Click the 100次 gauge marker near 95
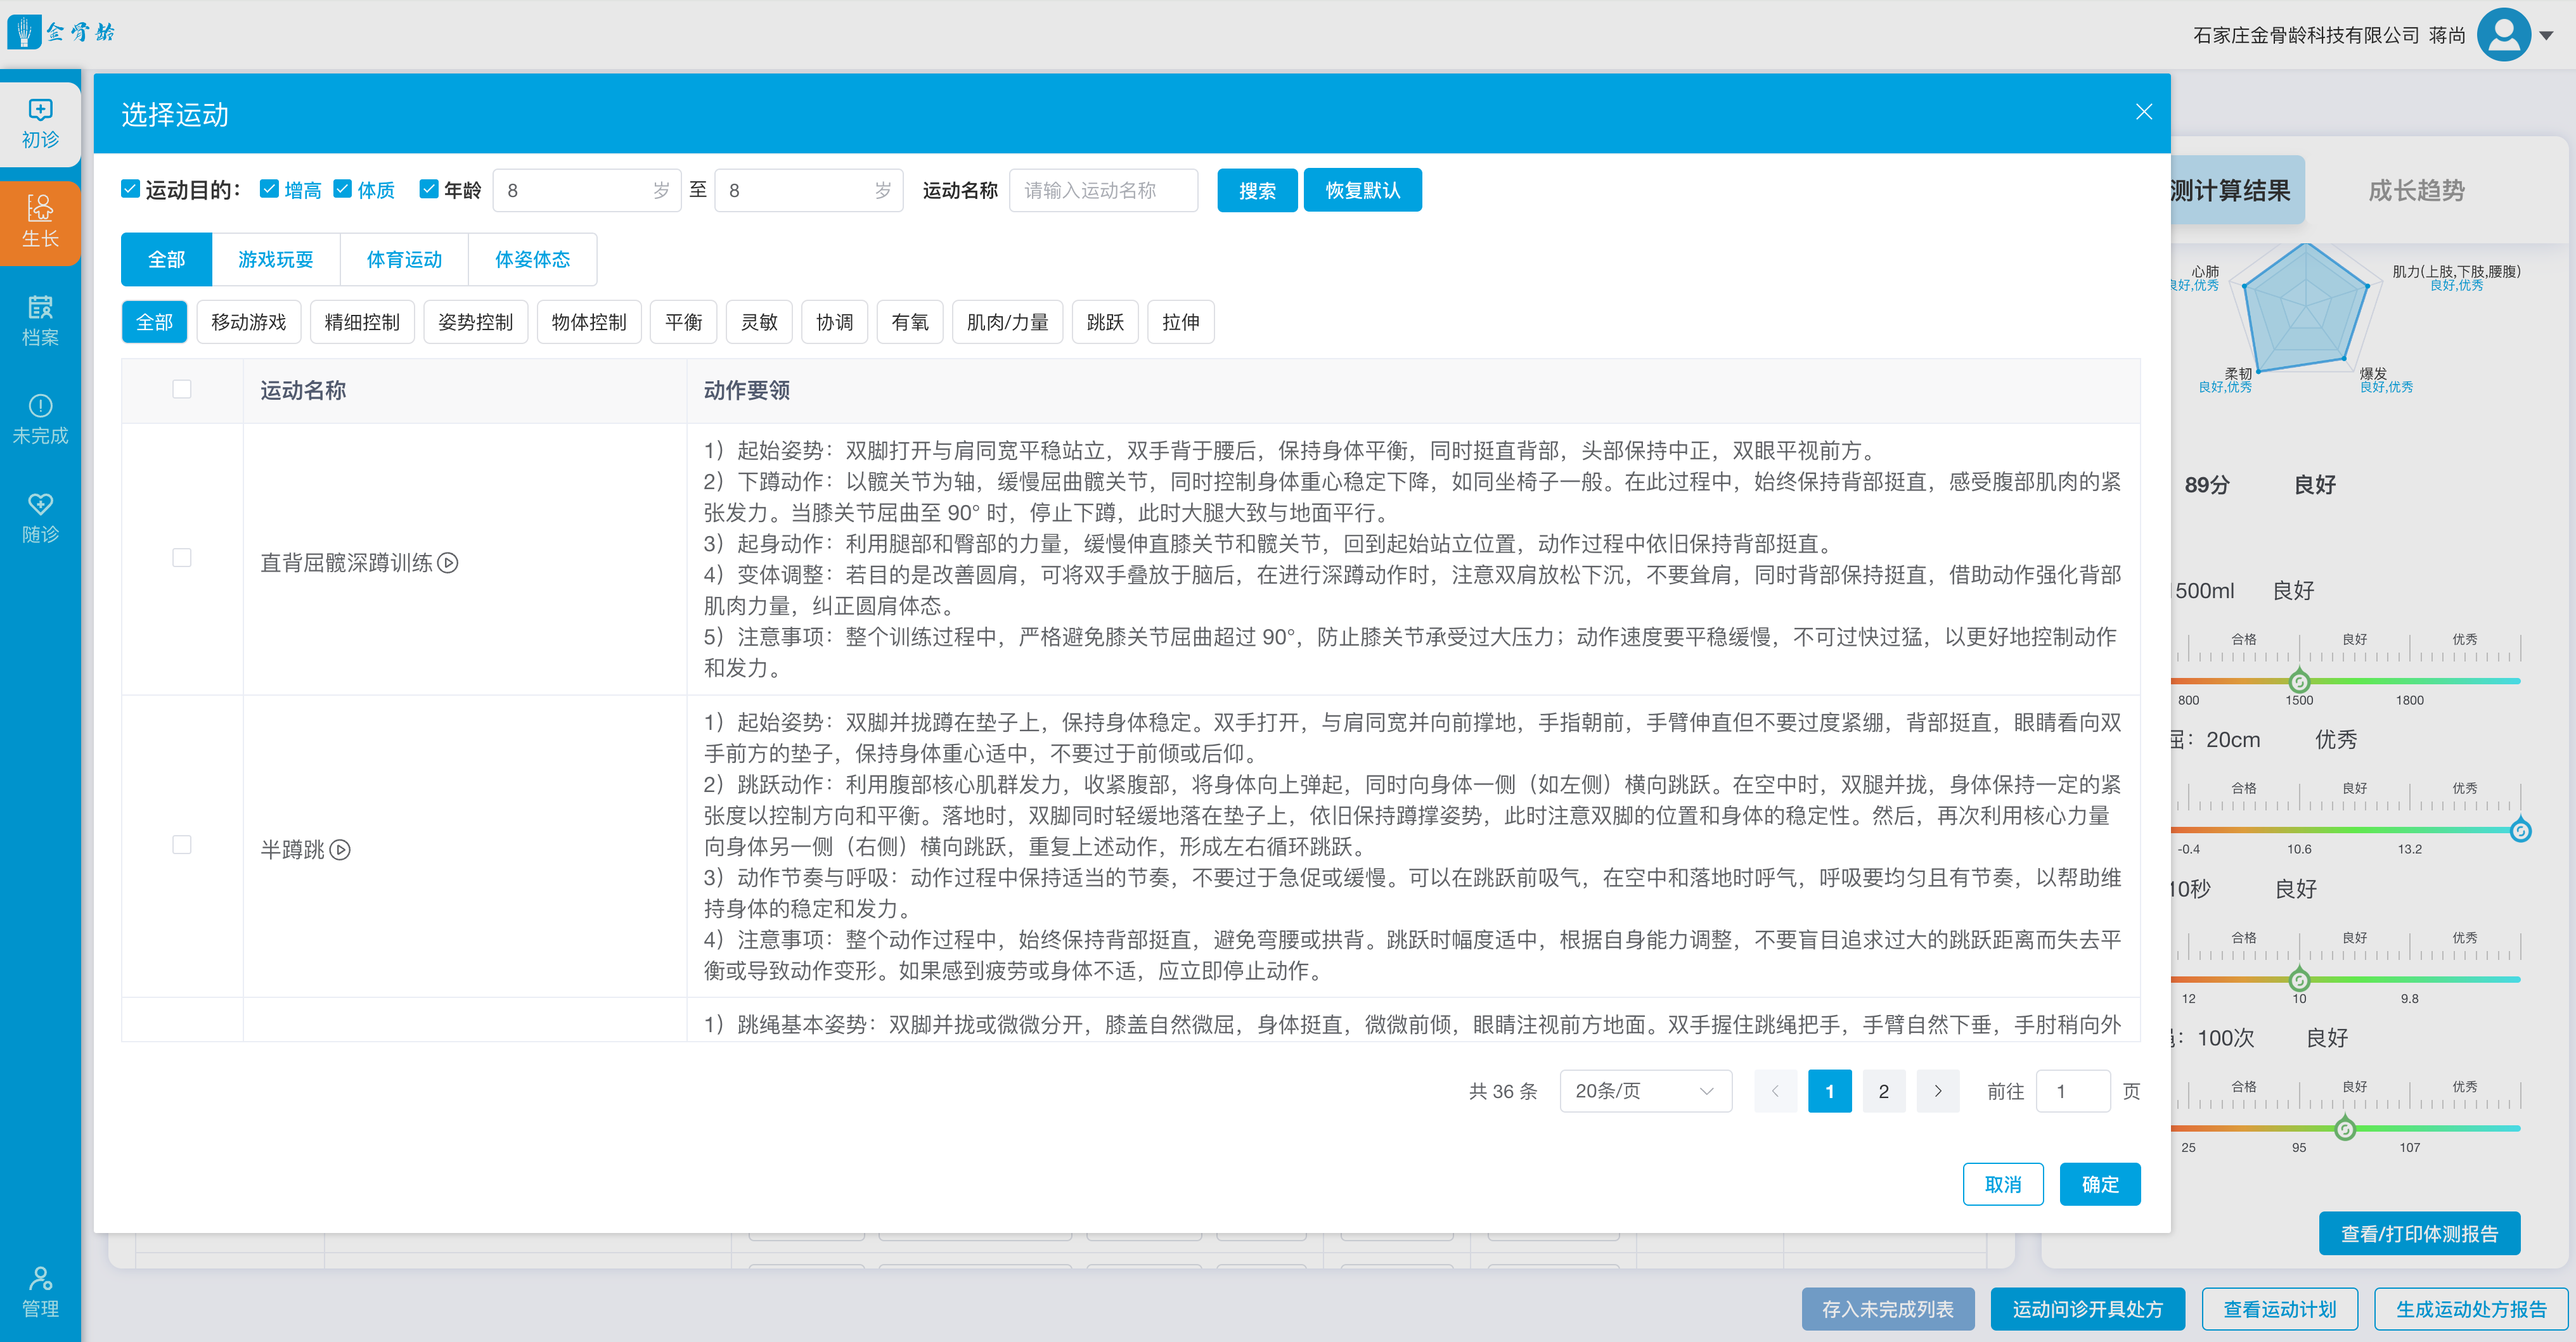This screenshot has width=2576, height=1342. pos(2345,1129)
